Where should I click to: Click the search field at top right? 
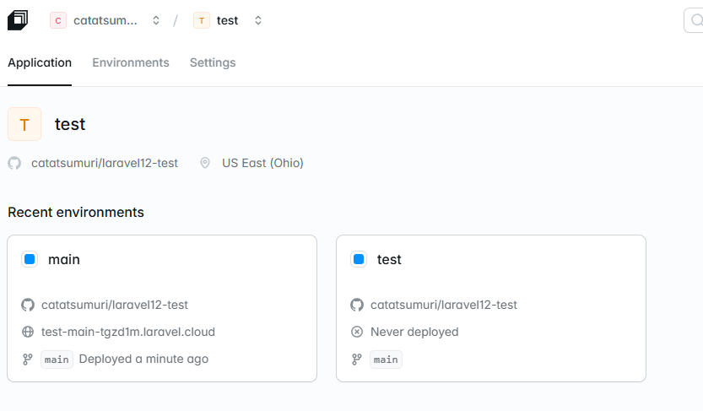694,20
